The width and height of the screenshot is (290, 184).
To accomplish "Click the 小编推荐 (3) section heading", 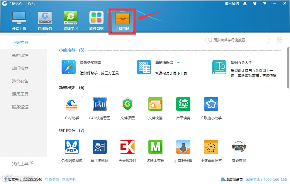I will 72,50.
